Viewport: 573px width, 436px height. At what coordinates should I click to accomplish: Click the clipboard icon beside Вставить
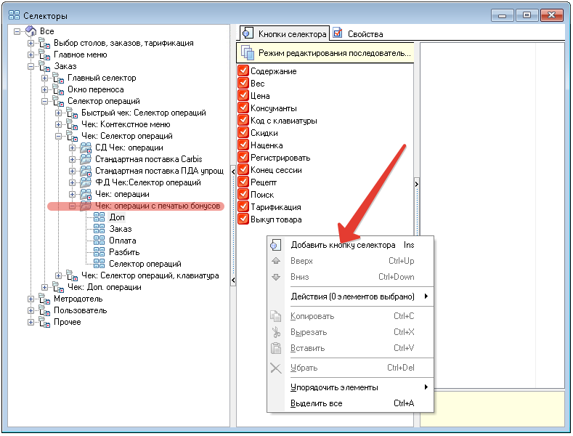tap(276, 348)
